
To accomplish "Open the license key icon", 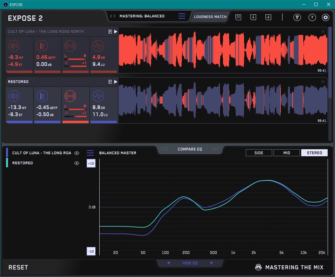I will pos(297,17).
